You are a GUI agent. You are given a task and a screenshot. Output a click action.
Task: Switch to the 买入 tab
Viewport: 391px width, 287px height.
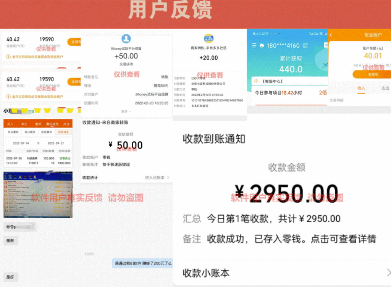click(10, 124)
